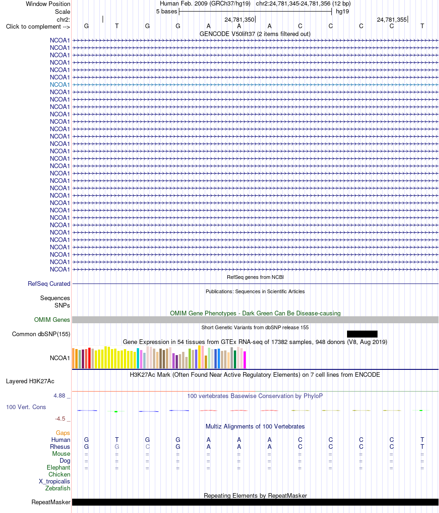Click the gray mismatched G in Rhesus row
This screenshot has width=439, height=513.
(x=117, y=447)
